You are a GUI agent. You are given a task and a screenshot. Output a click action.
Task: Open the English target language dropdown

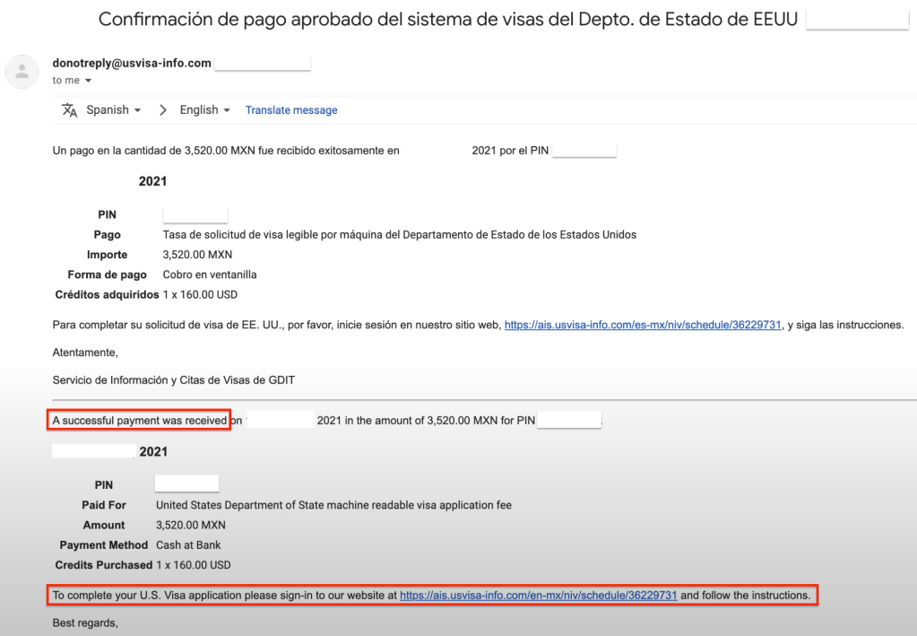pyautogui.click(x=205, y=109)
